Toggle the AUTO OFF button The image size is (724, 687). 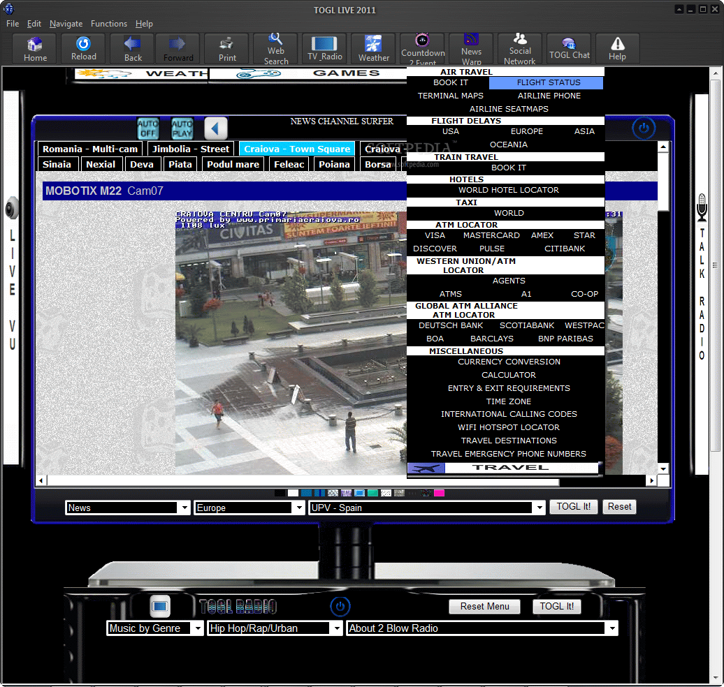147,128
